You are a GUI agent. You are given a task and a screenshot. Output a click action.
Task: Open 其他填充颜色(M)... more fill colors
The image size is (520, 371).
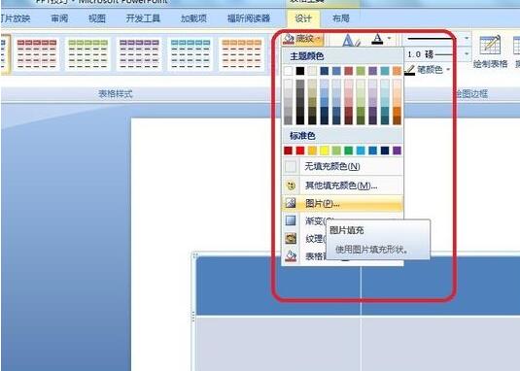(342, 185)
